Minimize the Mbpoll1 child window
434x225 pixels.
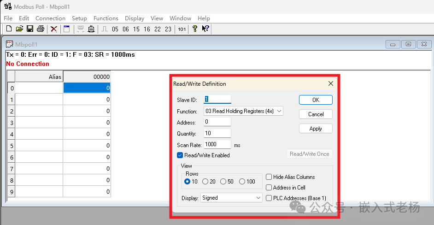393,44
